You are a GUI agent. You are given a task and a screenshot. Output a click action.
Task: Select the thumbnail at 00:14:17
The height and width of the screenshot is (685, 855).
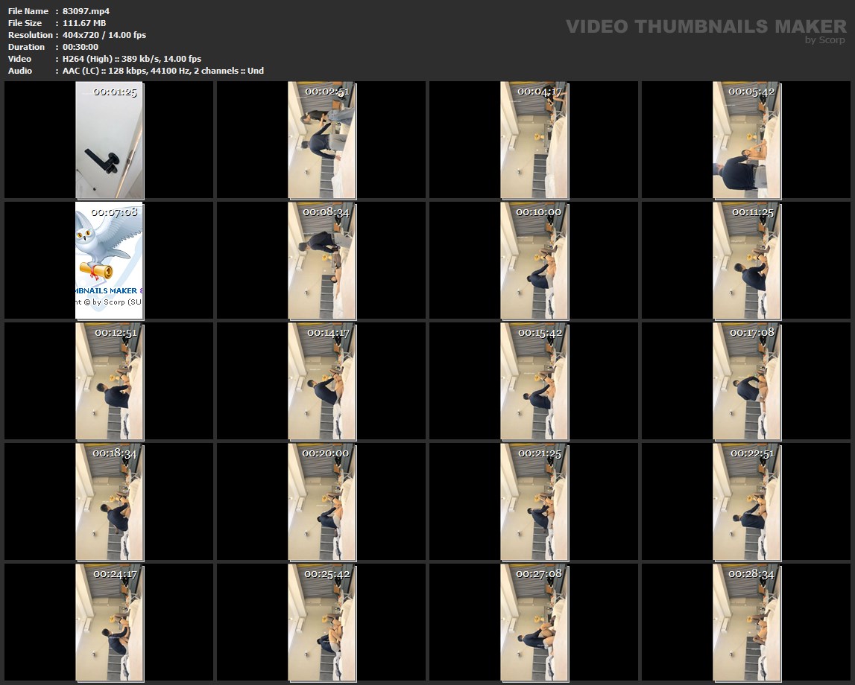[x=322, y=381]
